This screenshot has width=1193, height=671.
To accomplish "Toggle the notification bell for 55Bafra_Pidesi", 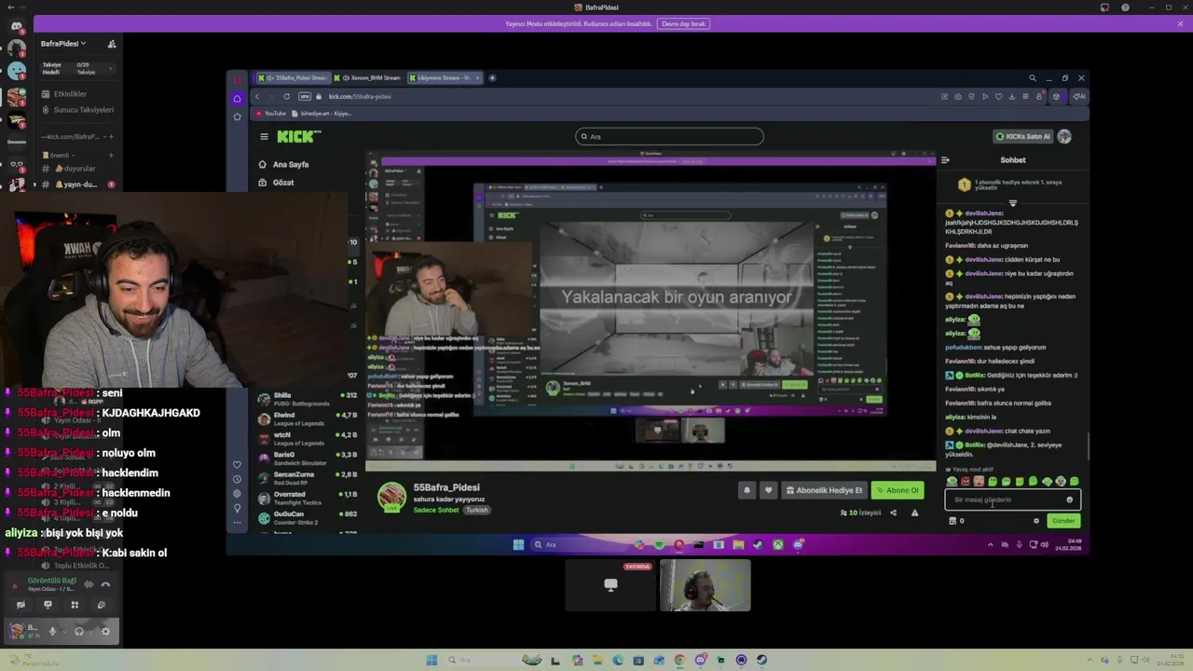I will (747, 490).
